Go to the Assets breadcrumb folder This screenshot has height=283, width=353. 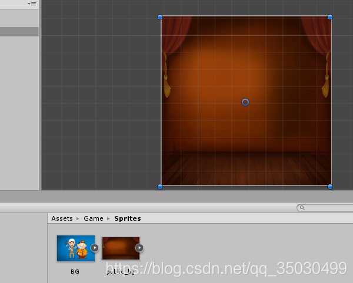click(62, 218)
